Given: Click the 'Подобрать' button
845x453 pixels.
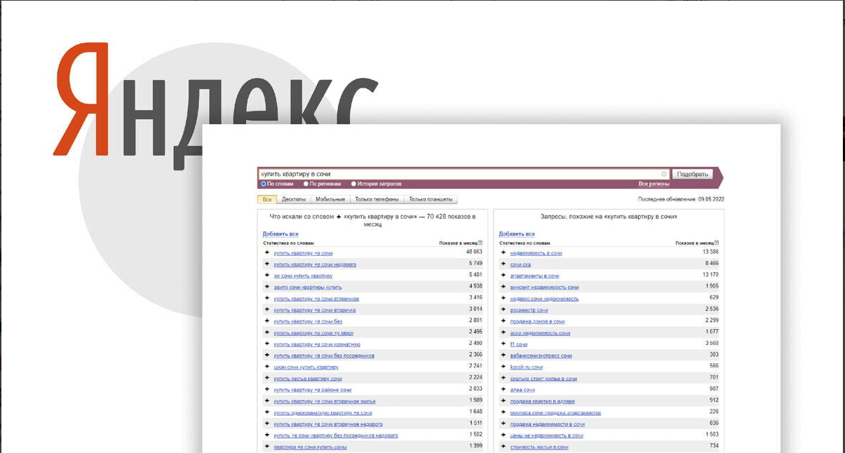Looking at the screenshot, I should pos(693,174).
